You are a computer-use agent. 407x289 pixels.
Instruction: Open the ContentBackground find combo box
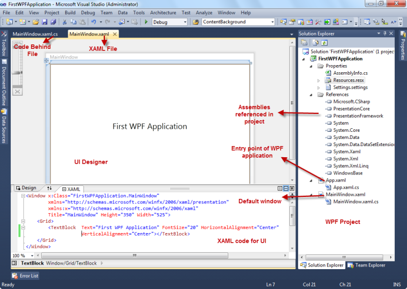click(273, 22)
